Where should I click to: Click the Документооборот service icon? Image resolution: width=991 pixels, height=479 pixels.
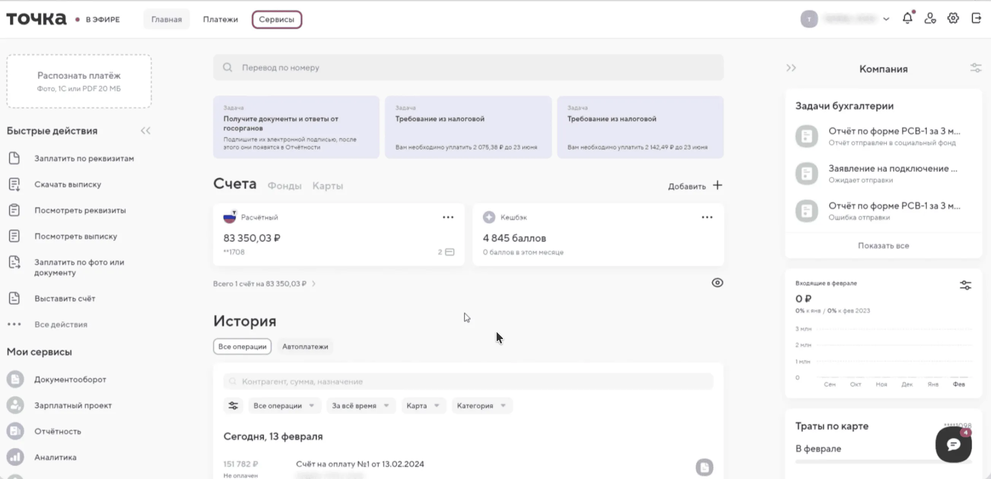tap(15, 379)
